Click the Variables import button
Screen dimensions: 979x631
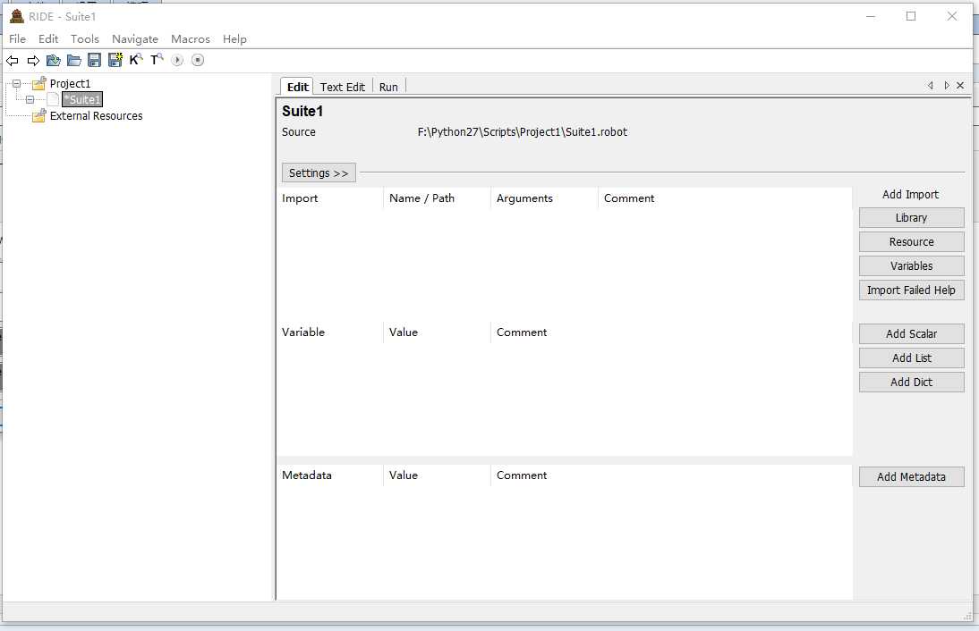tap(911, 265)
